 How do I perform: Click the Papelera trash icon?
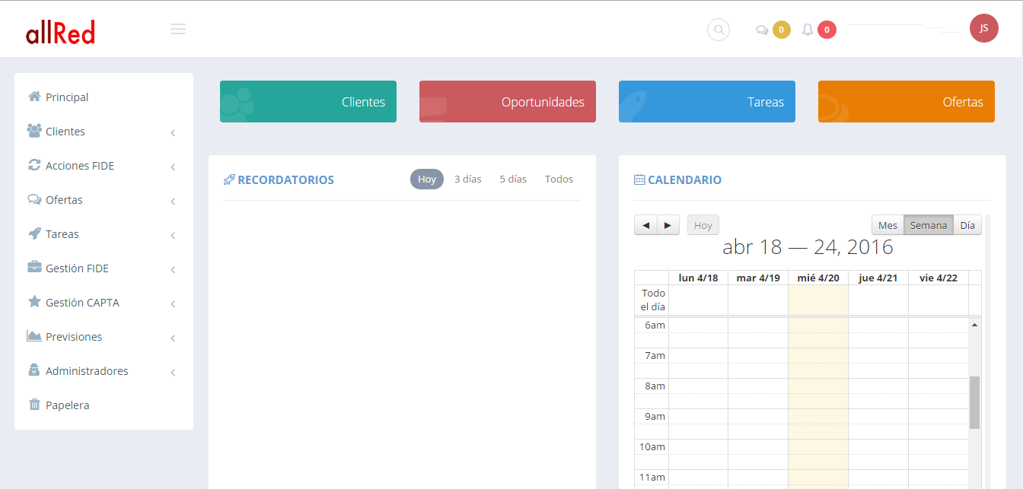(34, 405)
